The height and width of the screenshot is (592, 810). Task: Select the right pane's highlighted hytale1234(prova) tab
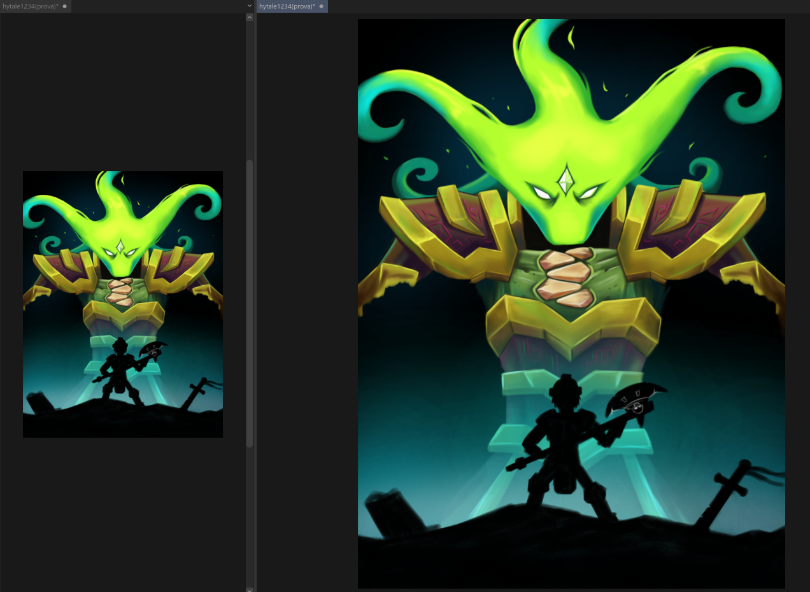[x=292, y=6]
